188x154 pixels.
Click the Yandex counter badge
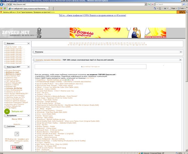17,147
